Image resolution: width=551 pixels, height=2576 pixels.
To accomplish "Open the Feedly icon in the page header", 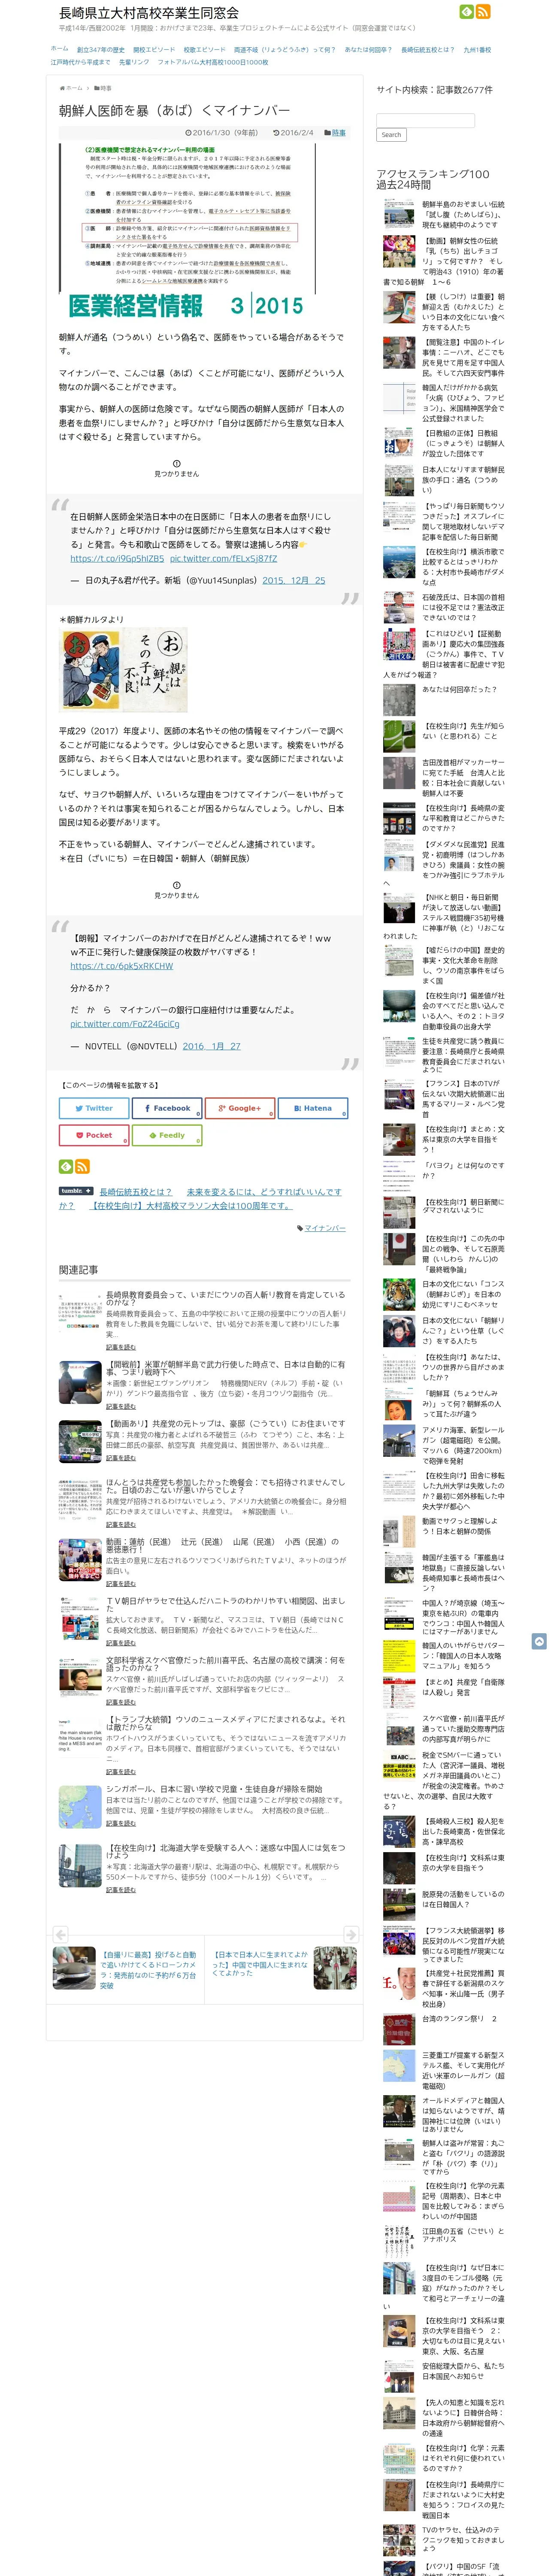I will point(466,12).
